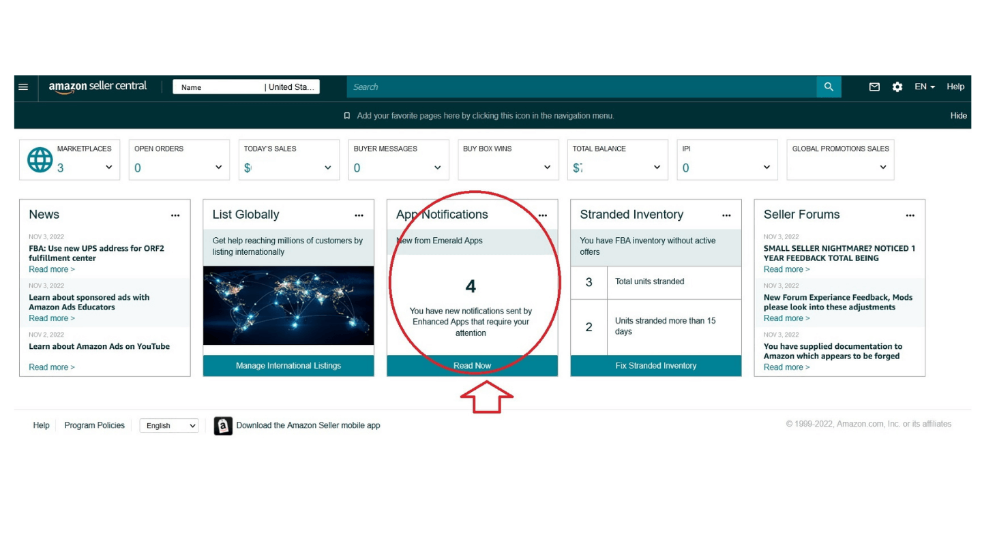Open the Seller Forums options menu
982x537 pixels.
[910, 215]
